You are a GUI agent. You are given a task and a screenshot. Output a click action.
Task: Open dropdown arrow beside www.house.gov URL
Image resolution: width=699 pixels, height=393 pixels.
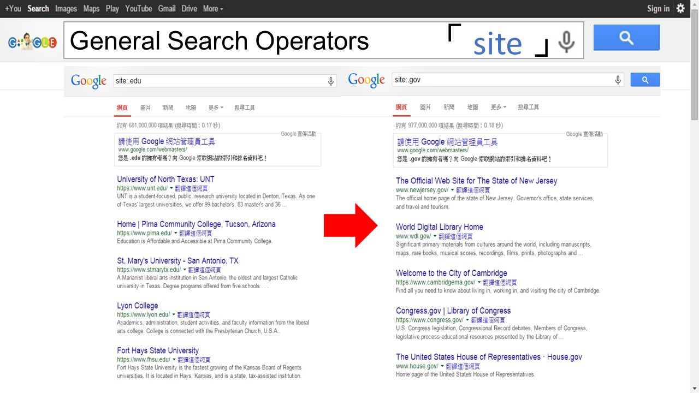click(442, 366)
